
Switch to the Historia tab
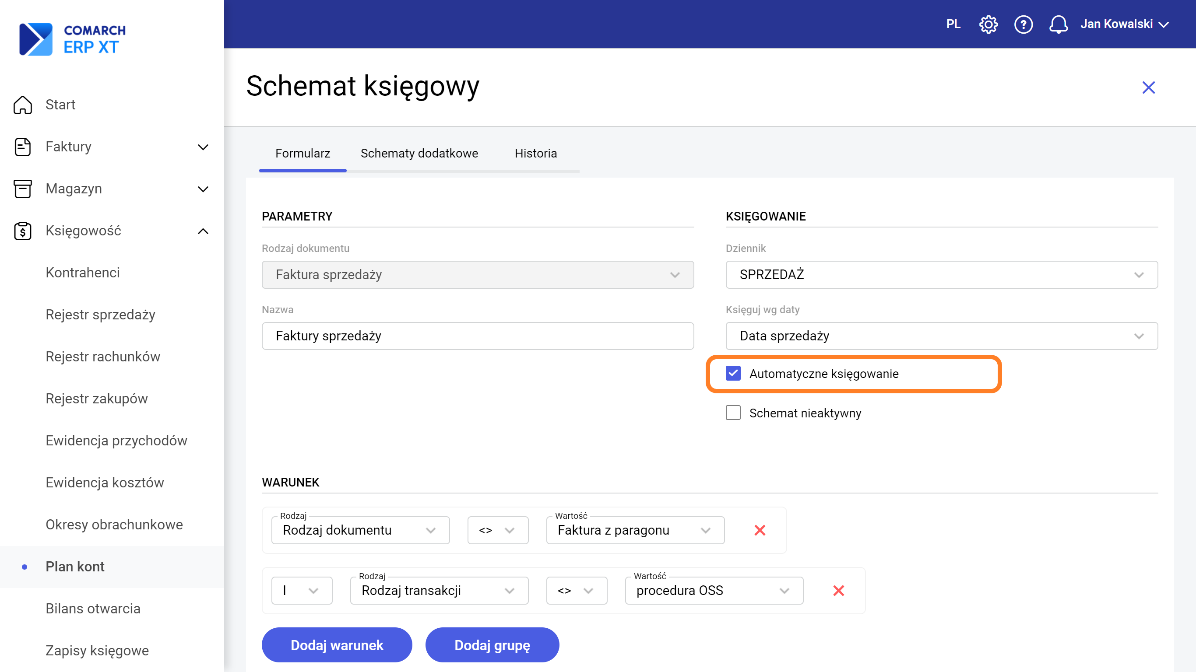[535, 153]
